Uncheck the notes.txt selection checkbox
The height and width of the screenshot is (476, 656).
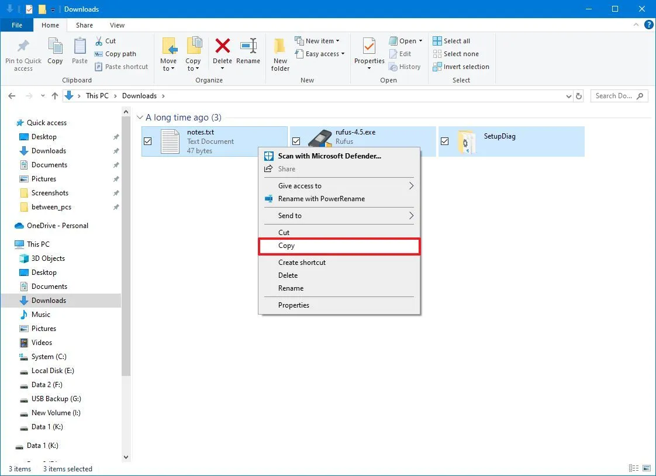click(148, 141)
